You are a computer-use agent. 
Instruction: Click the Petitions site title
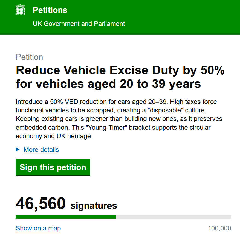[x=50, y=10]
